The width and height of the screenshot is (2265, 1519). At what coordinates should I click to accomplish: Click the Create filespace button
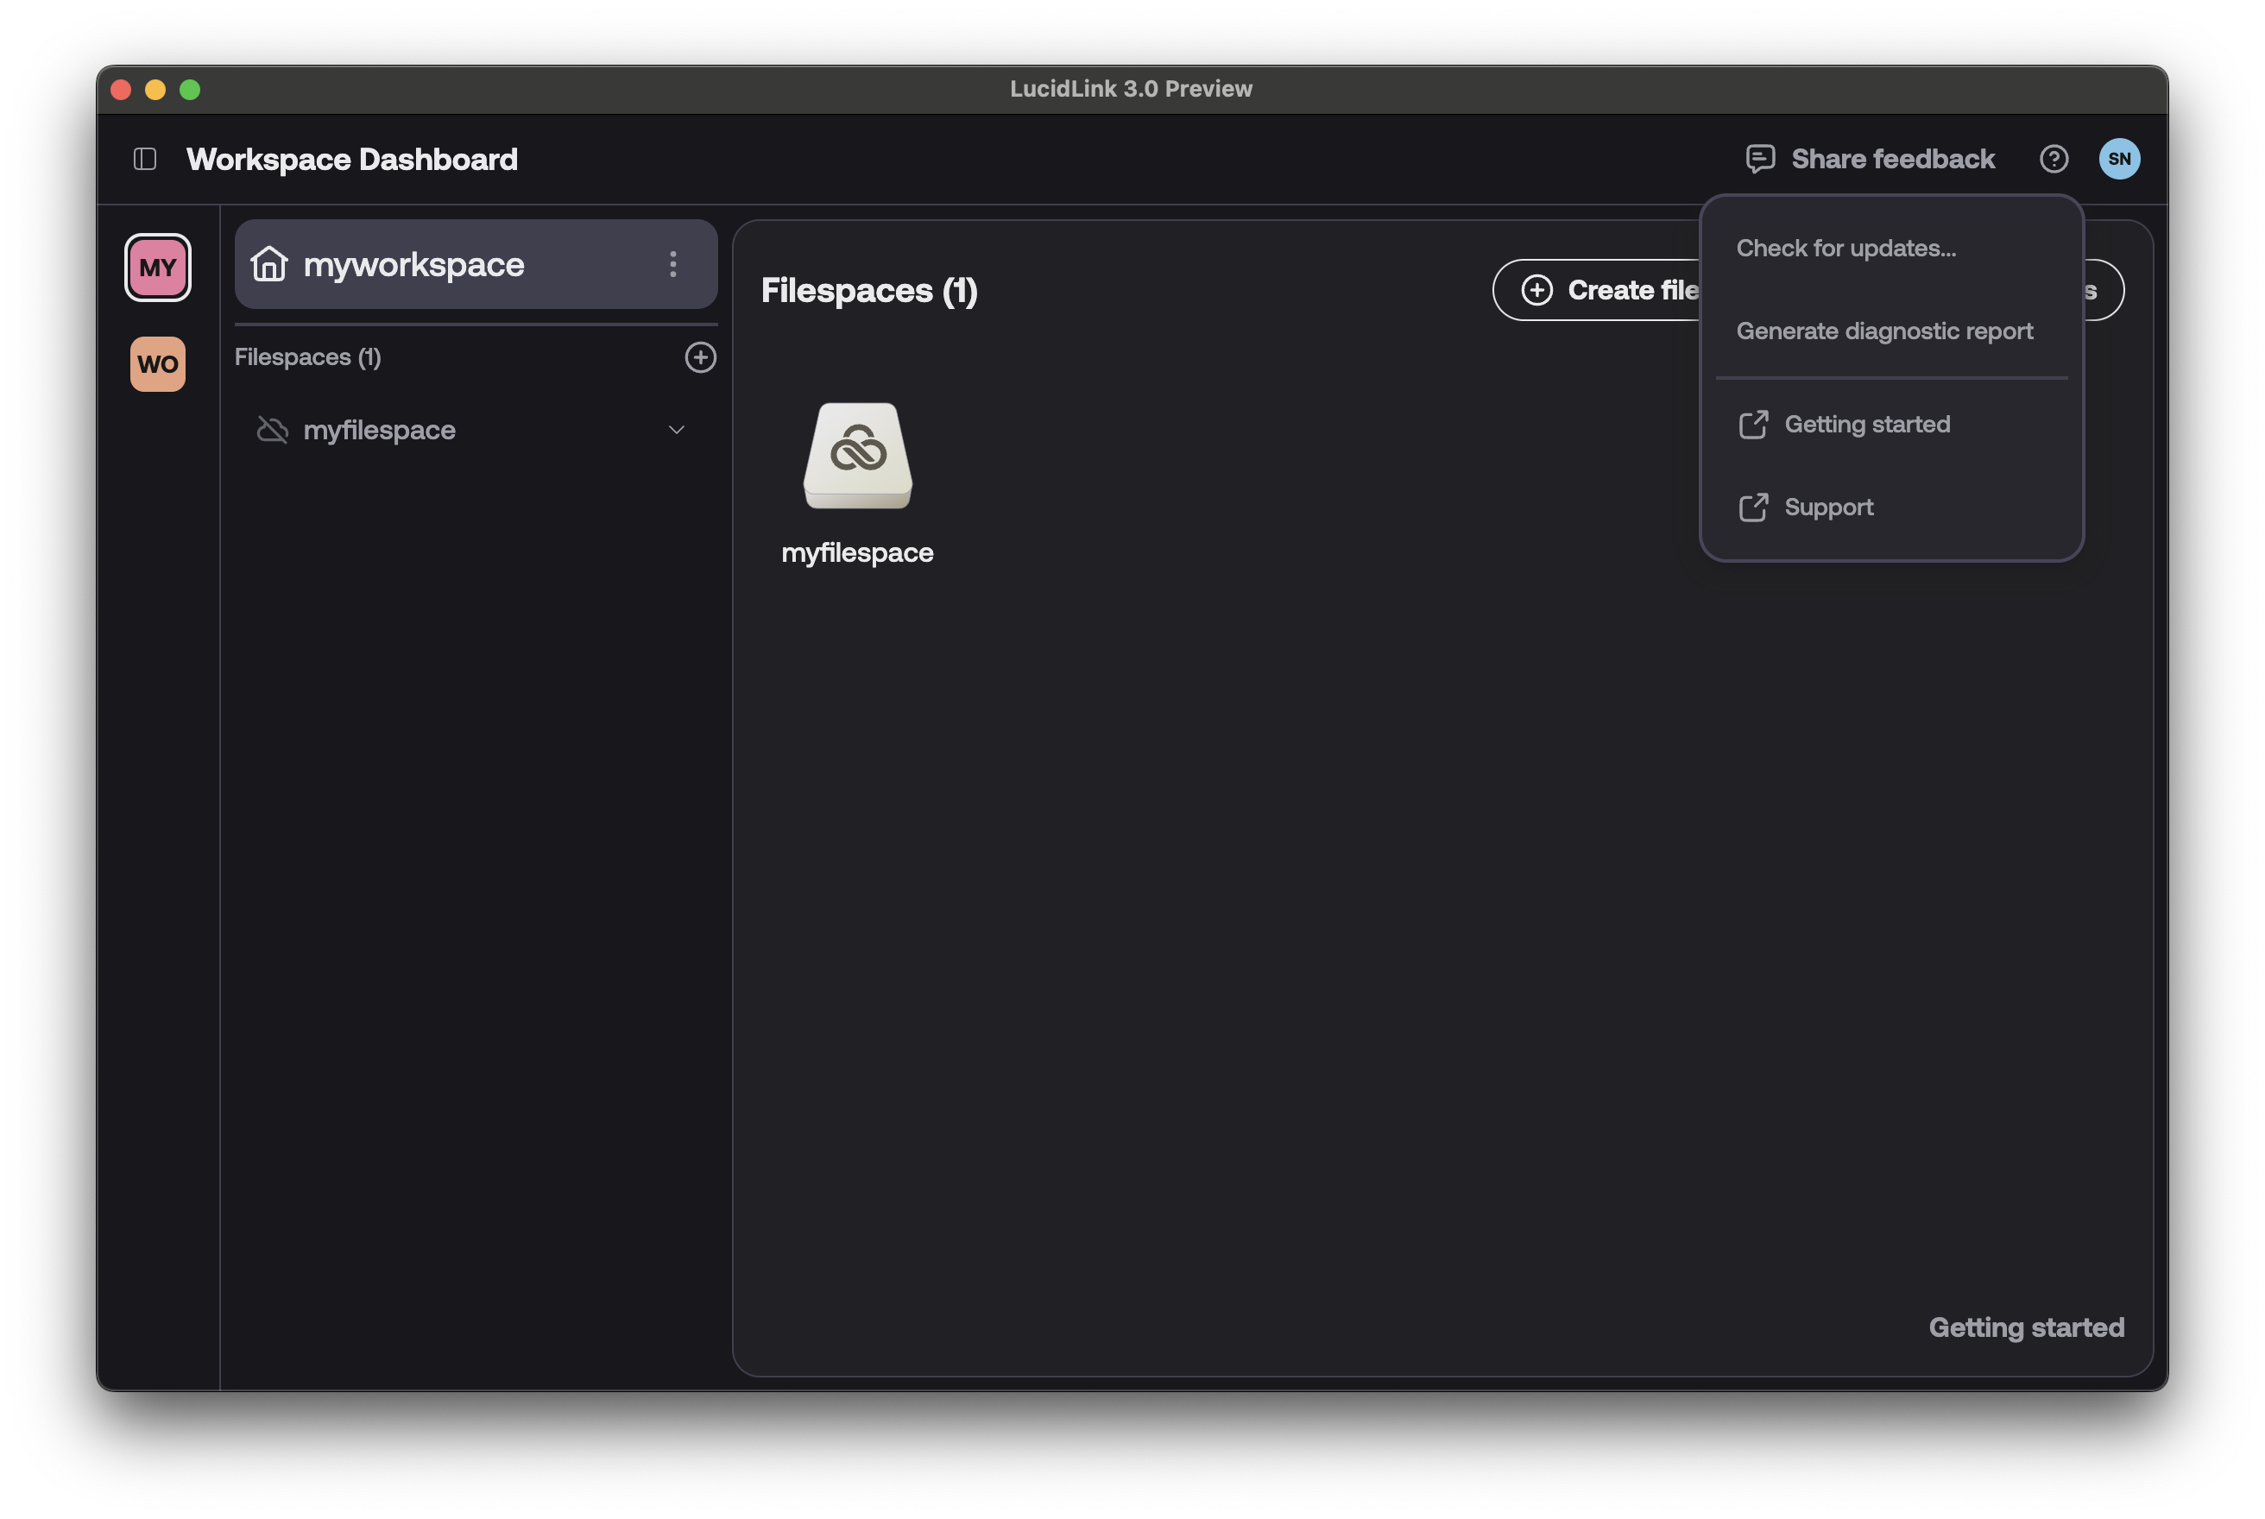coord(1595,290)
